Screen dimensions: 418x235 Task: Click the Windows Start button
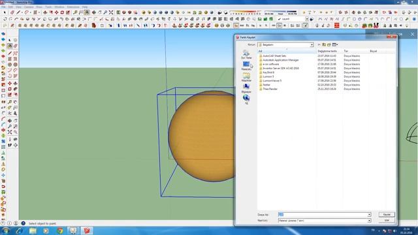(x=6, y=230)
